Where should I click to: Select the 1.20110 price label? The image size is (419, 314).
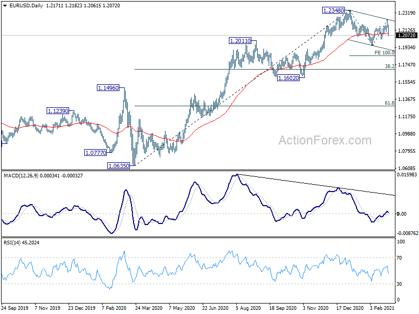(x=240, y=41)
